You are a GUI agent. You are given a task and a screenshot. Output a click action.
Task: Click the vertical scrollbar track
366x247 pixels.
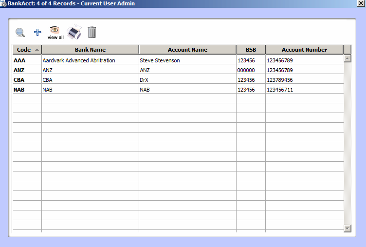pos(348,144)
